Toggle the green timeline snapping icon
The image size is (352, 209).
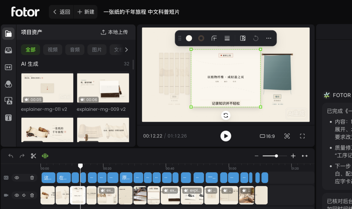(x=45, y=156)
